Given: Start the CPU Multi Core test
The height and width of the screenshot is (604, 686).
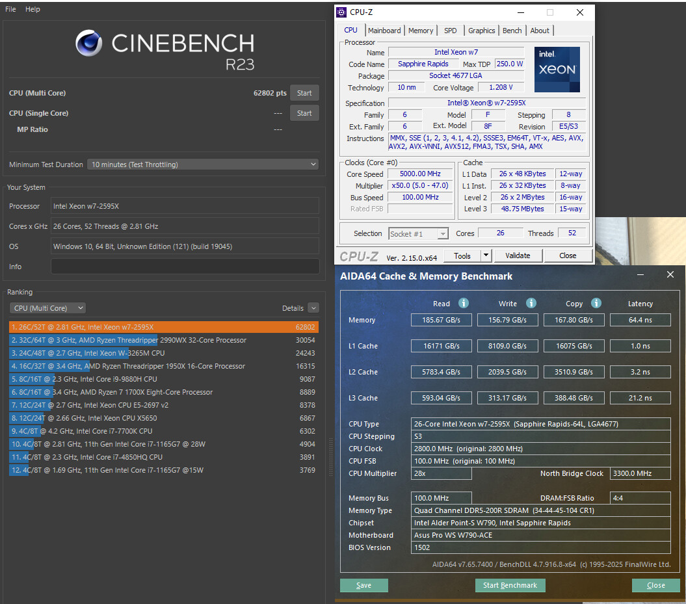Looking at the screenshot, I should [x=304, y=93].
